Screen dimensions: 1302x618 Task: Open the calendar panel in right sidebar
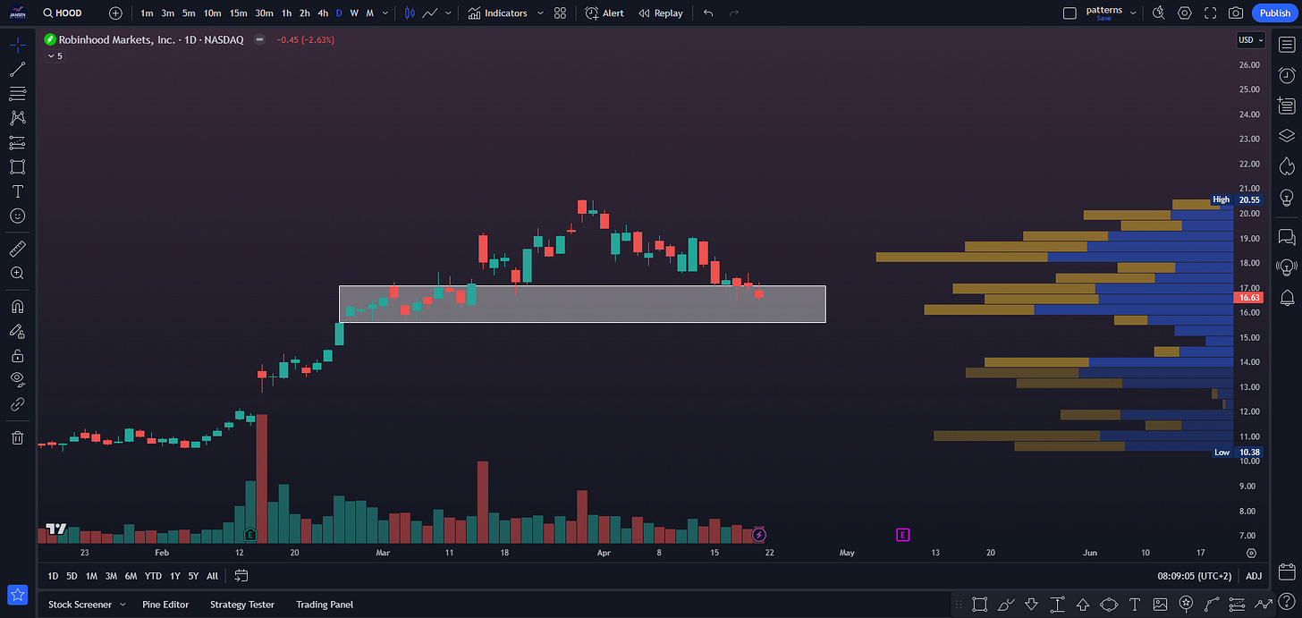click(x=1287, y=571)
